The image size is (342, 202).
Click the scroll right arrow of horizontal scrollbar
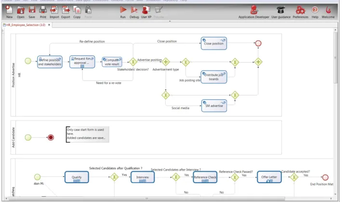click(x=331, y=199)
